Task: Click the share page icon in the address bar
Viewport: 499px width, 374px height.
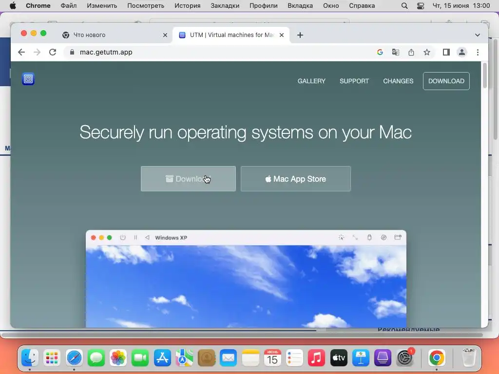Action: [411, 52]
